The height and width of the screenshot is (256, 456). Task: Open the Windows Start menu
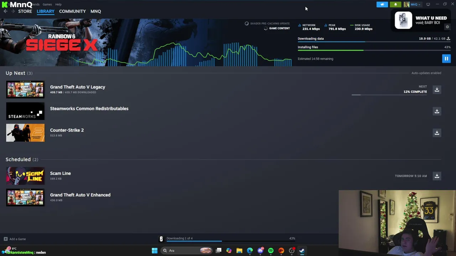pos(155,251)
